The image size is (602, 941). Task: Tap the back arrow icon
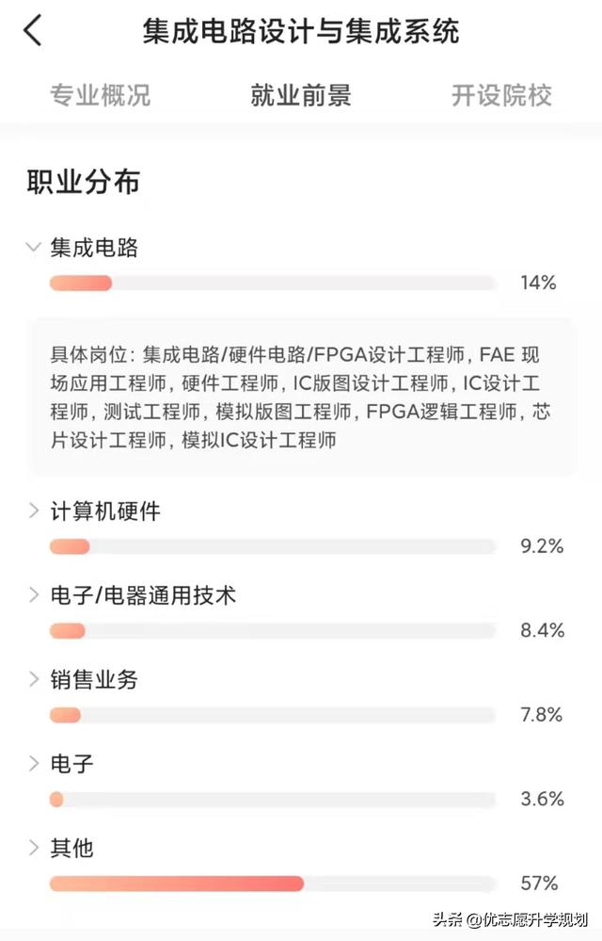[x=34, y=30]
